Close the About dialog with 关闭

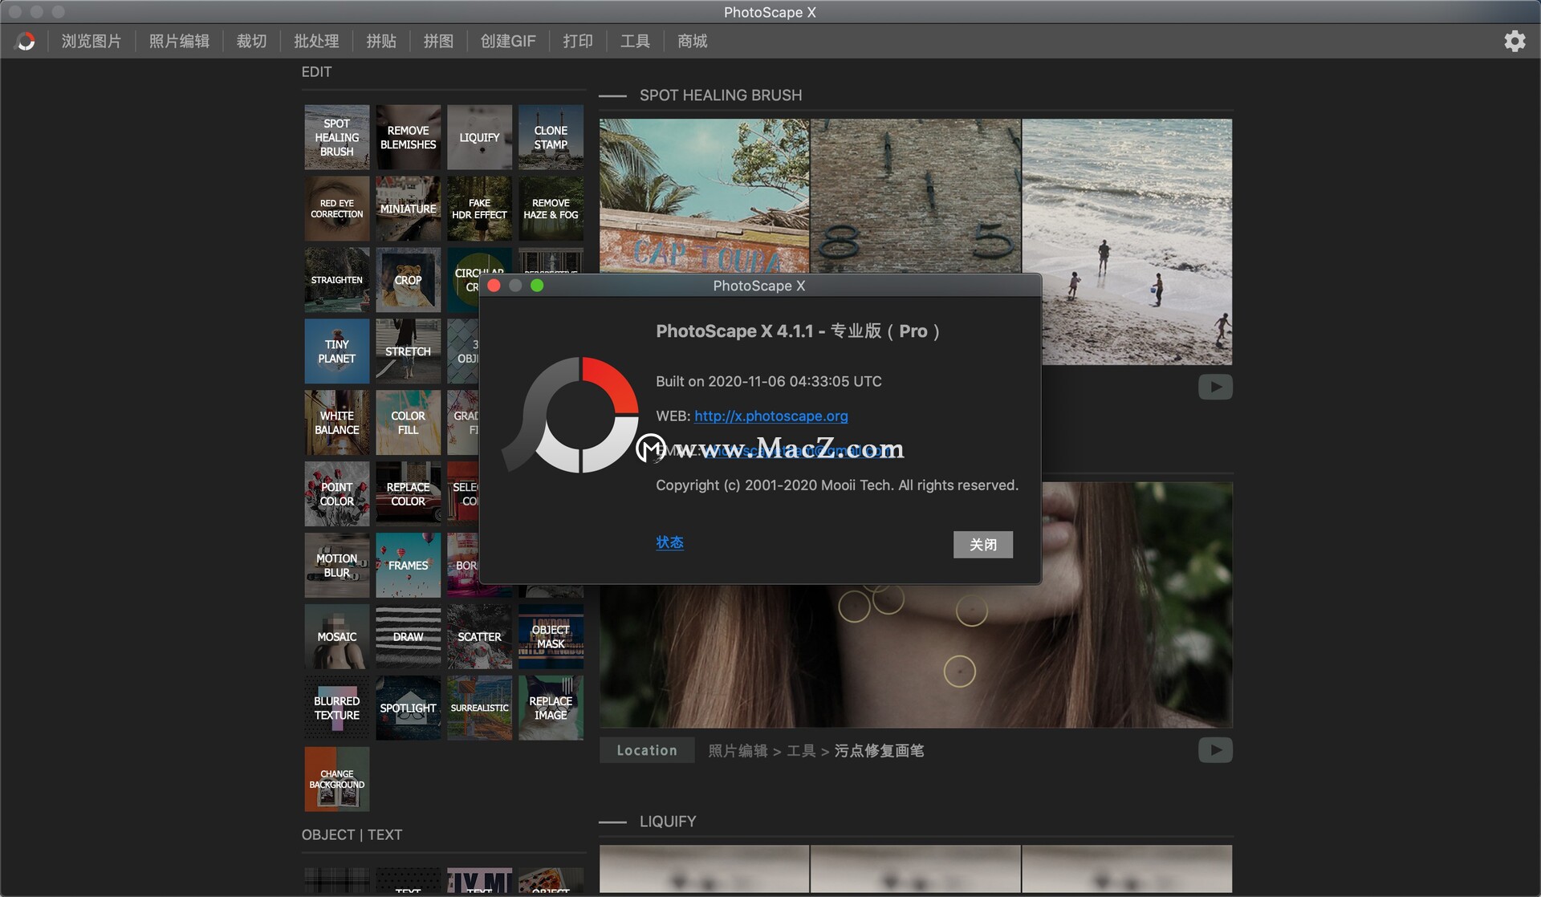pyautogui.click(x=982, y=545)
